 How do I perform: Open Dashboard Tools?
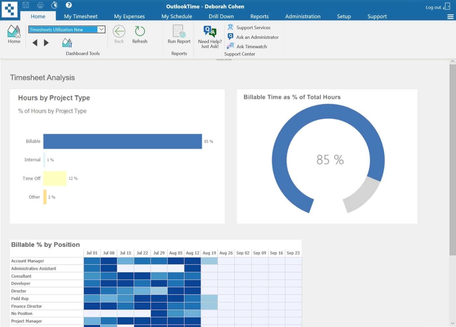67,43
